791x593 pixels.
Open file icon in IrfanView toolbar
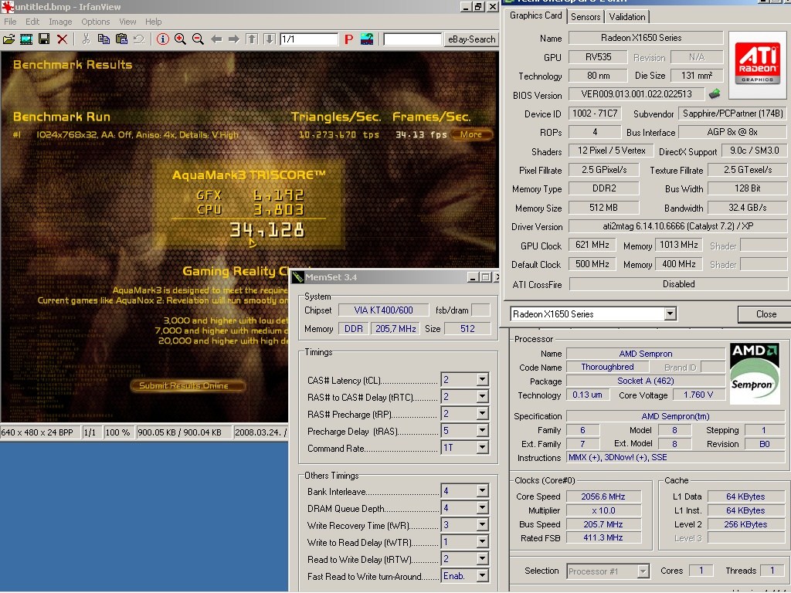point(8,39)
